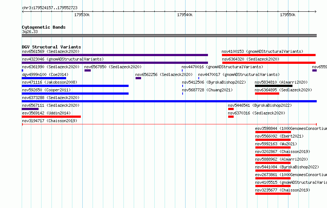Open the nsv4470016 gnomADStructuralVariants label
Screen dimensions: 327x208
pos(222,67)
